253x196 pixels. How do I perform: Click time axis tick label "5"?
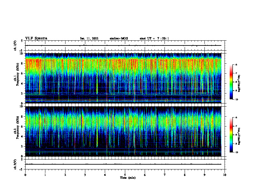tap(125, 175)
